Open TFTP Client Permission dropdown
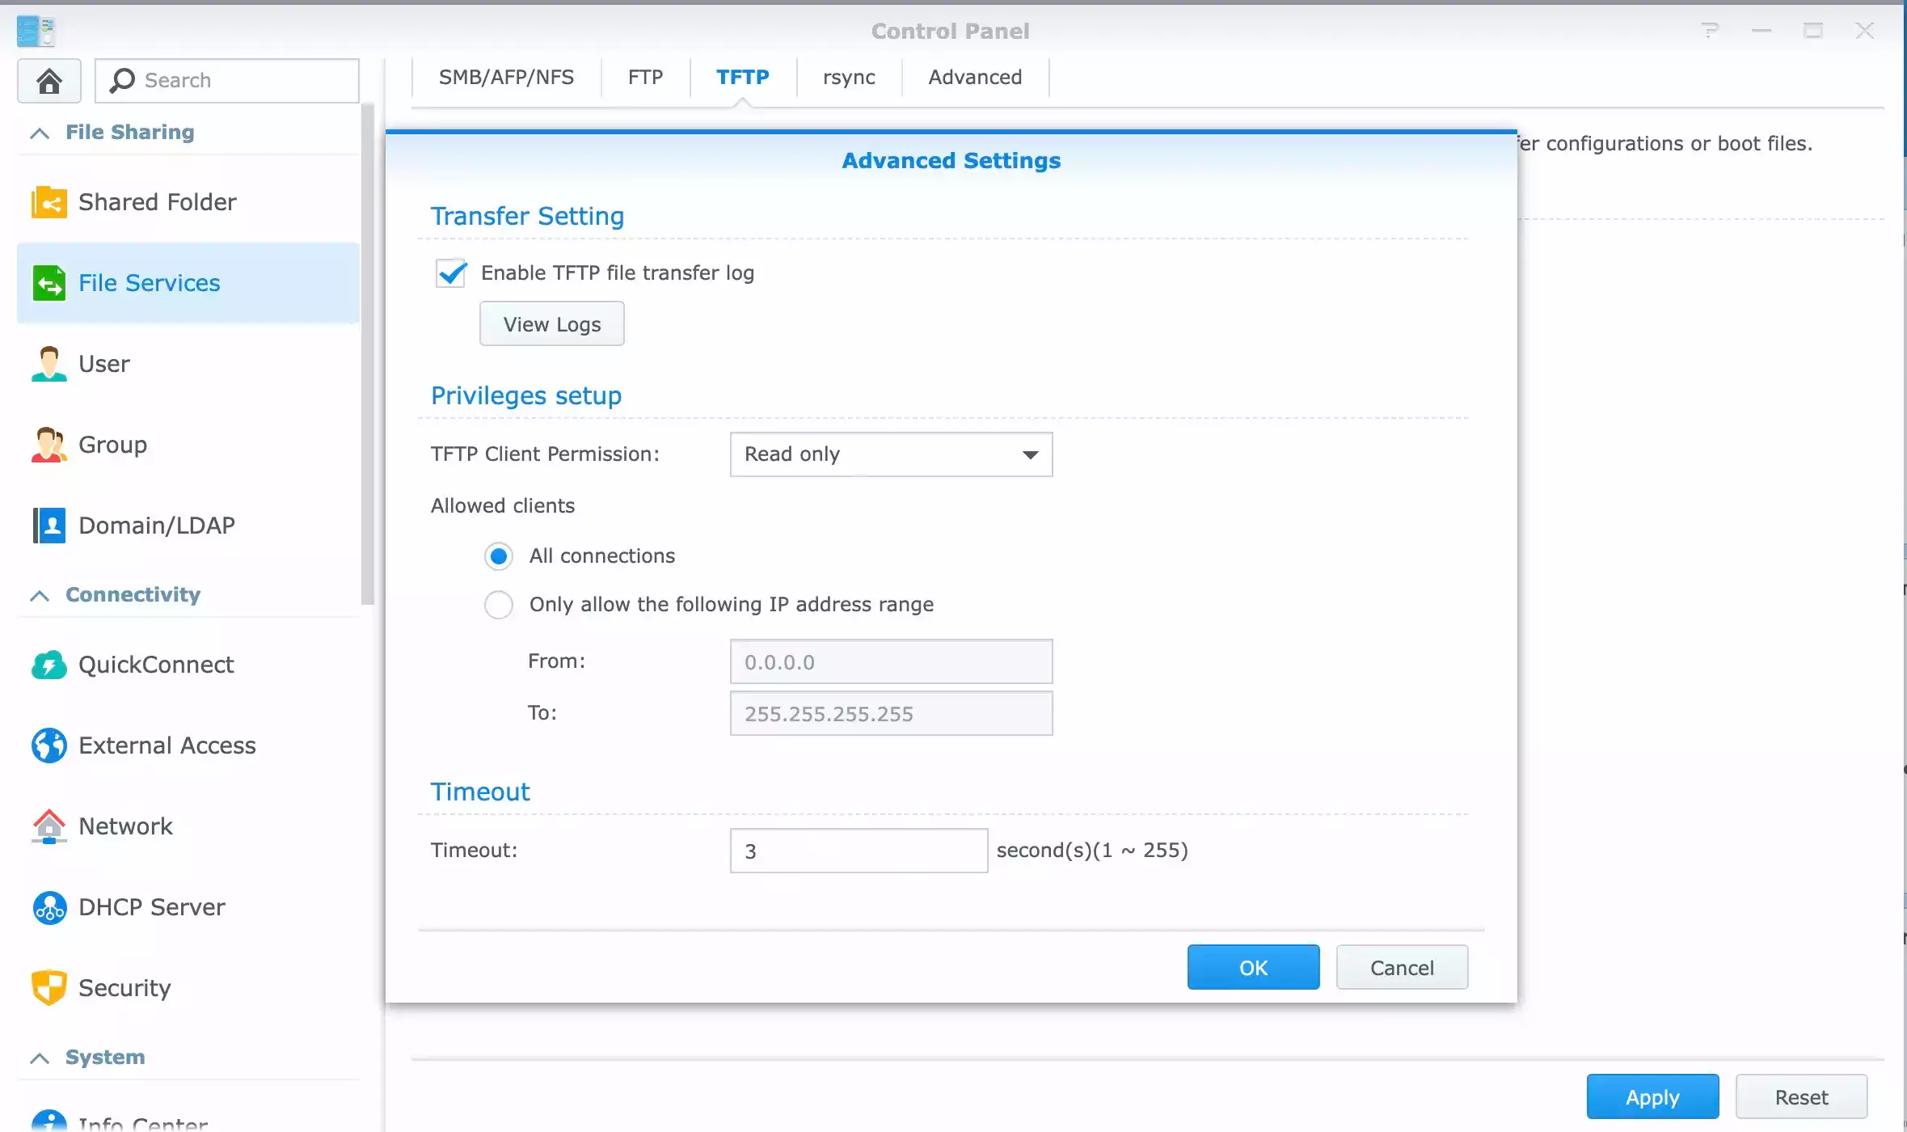Image resolution: width=1907 pixels, height=1132 pixels. [x=891, y=454]
